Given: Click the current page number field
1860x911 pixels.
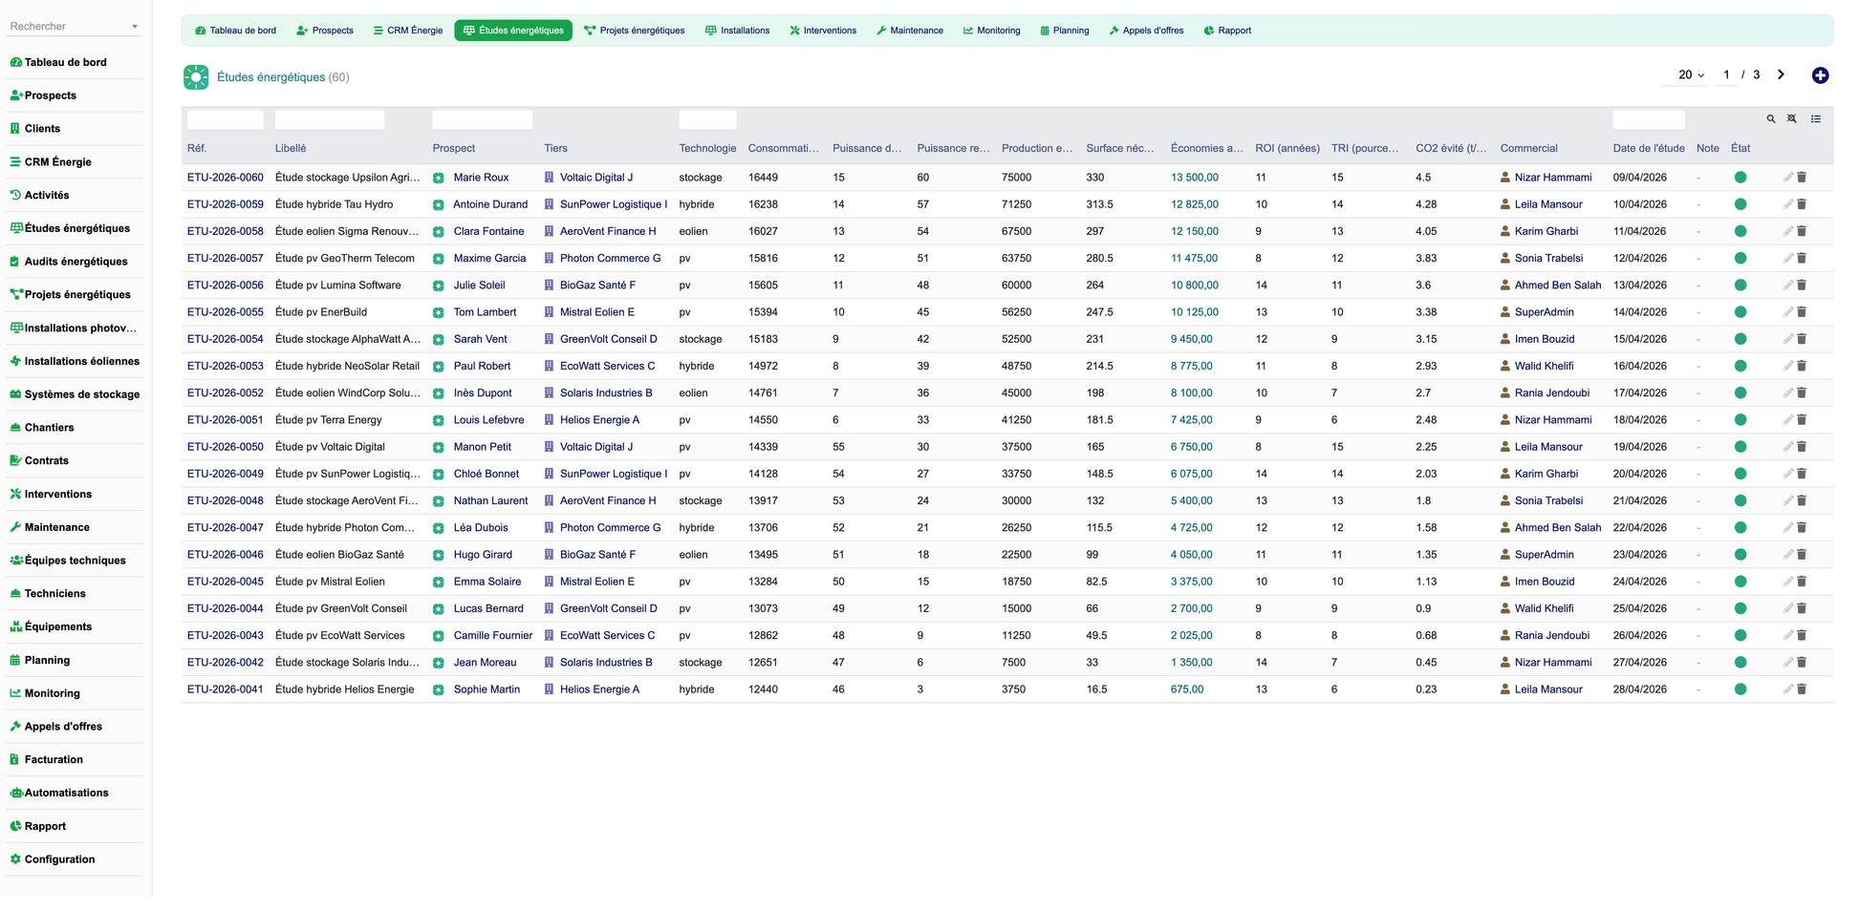Looking at the screenshot, I should point(1726,74).
